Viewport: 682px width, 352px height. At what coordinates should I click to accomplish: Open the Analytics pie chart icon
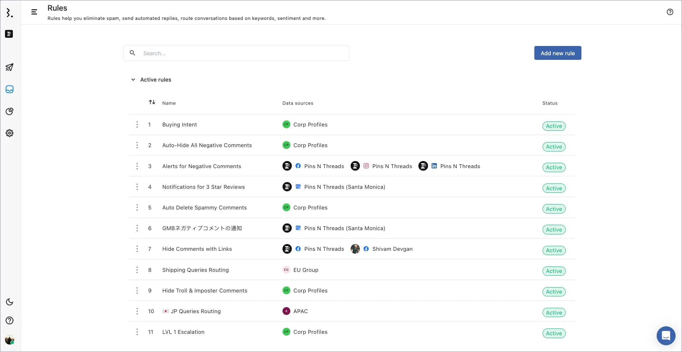10,112
